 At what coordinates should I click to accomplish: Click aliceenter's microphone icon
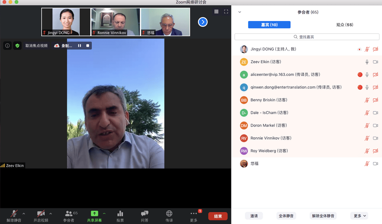[x=367, y=75]
